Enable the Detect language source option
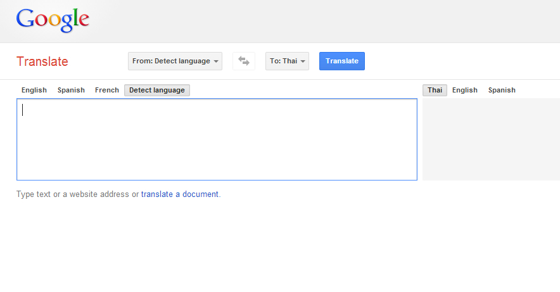The height and width of the screenshot is (292, 560). pos(157,90)
